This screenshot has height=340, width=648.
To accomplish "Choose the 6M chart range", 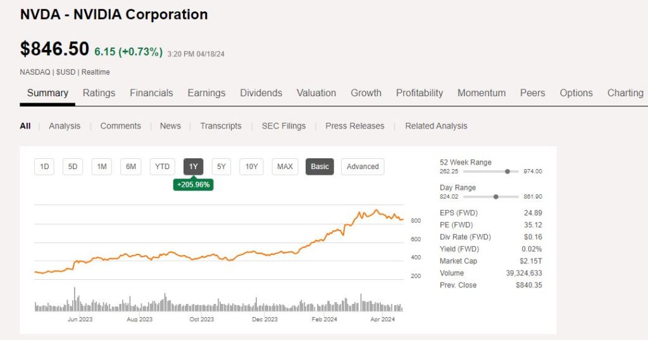I will click(x=130, y=167).
